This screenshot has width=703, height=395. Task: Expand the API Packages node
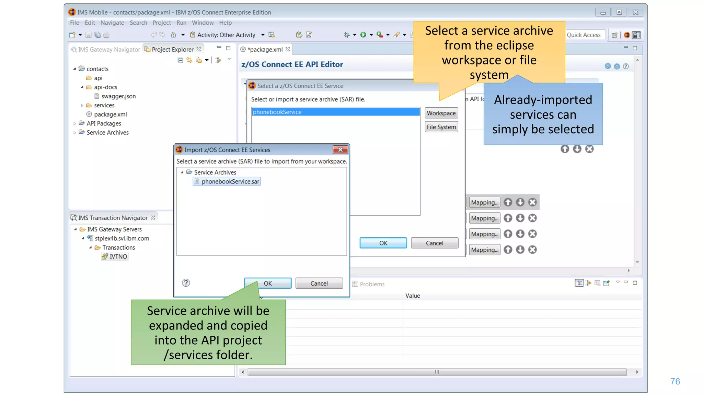[x=74, y=123]
